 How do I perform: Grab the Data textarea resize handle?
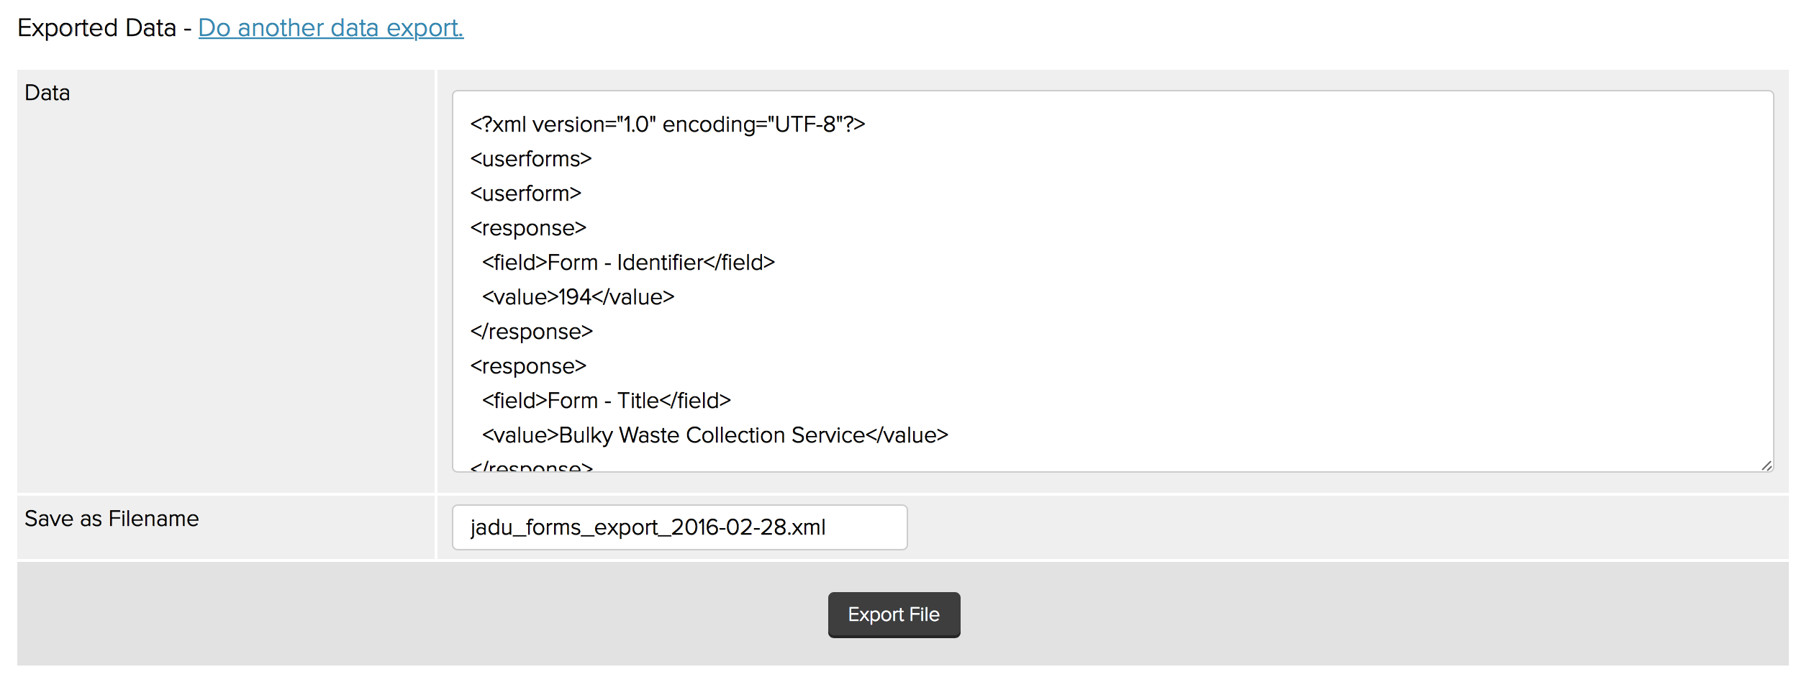coord(1767,465)
